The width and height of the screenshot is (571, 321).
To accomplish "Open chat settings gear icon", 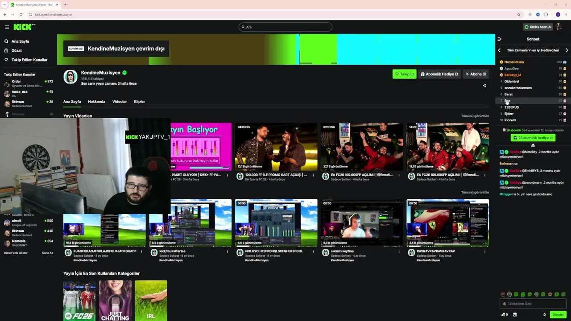I will (x=544, y=315).
